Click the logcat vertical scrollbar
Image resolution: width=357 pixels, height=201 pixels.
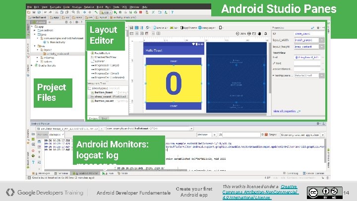(x=325, y=150)
